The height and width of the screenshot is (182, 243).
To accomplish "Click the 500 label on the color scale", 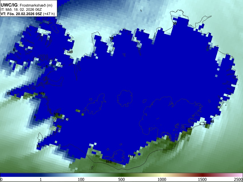I will tap(121, 179).
